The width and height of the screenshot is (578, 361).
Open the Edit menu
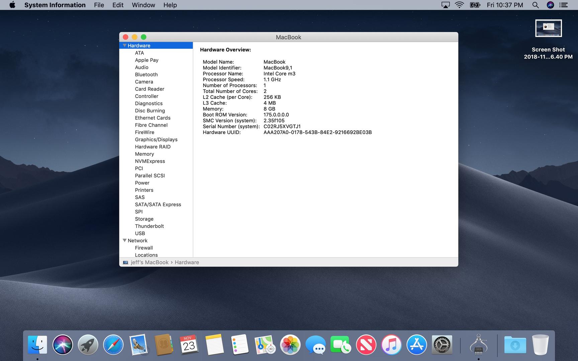118,5
